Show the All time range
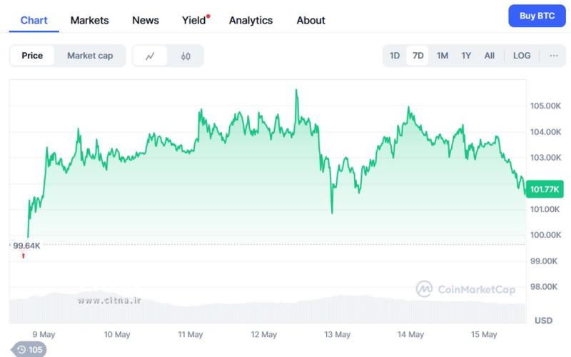The height and width of the screenshot is (357, 571). (489, 56)
